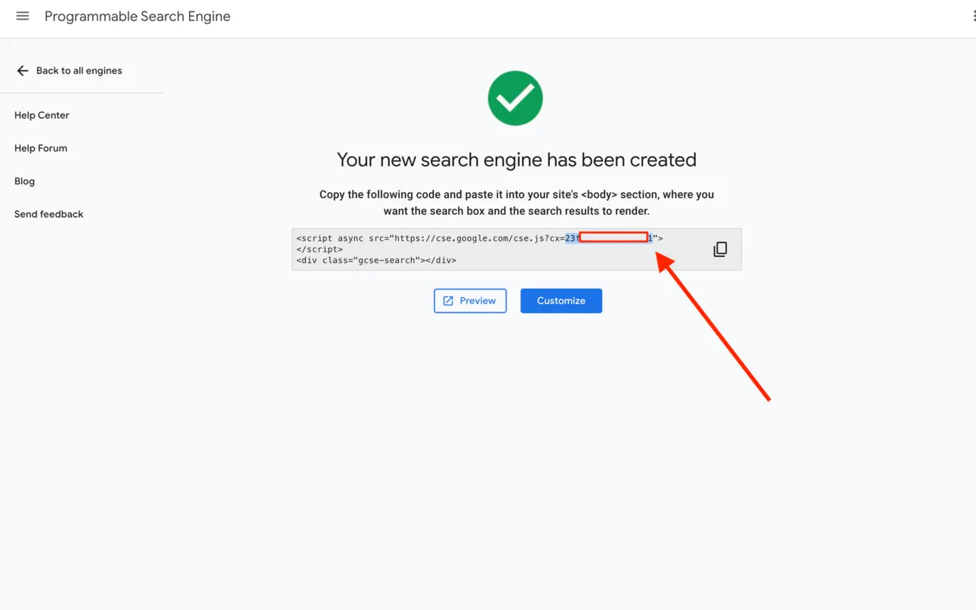The height and width of the screenshot is (610, 976).
Task: Click the 'Your new search engine has been created' heading
Action: [x=517, y=159]
